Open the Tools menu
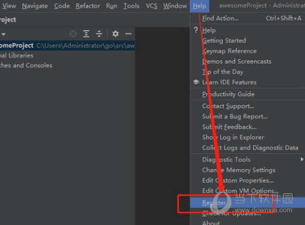Screen dimensions: 305x225 [132, 6]
